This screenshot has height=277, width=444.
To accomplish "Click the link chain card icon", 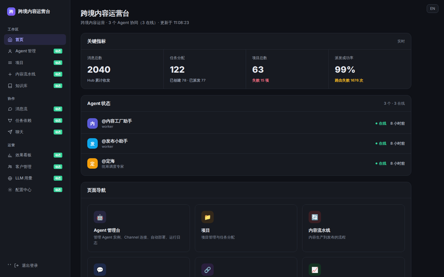I will (207, 270).
